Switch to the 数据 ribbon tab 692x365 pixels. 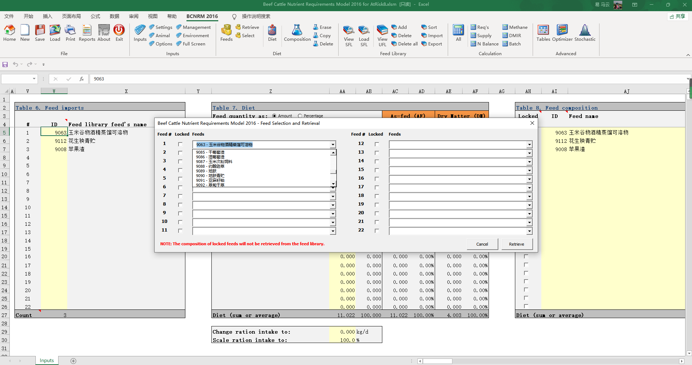[x=115, y=16]
